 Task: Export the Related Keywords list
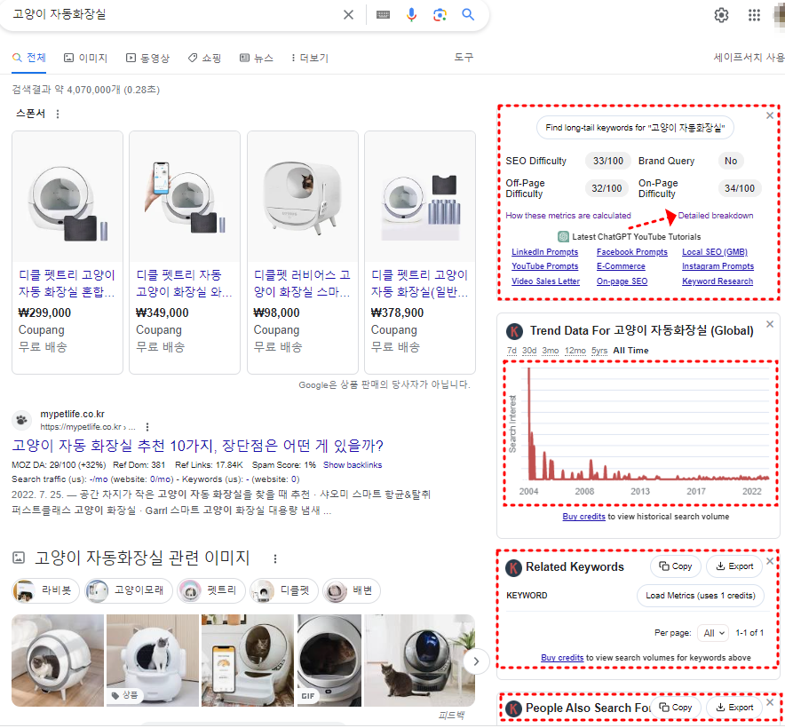pyautogui.click(x=734, y=566)
